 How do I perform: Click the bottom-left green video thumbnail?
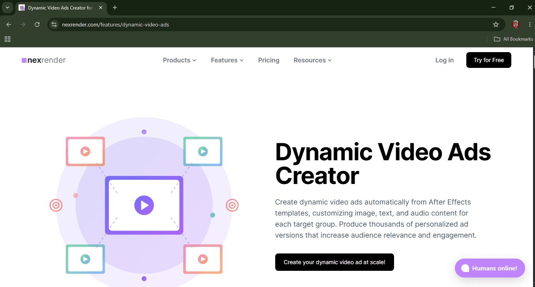[x=85, y=259]
